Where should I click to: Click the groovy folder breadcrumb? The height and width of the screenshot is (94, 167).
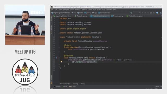(87, 13)
